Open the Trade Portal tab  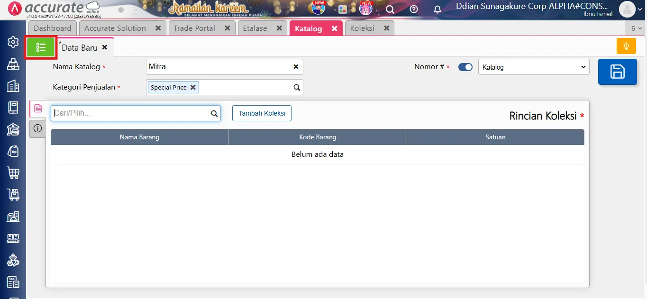pyautogui.click(x=195, y=28)
